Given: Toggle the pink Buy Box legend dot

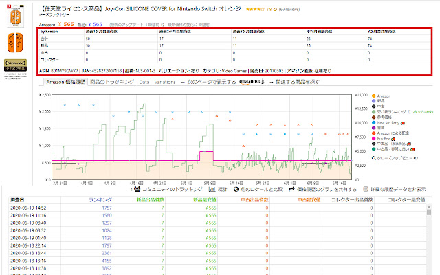Looking at the screenshot, I should tap(373, 137).
